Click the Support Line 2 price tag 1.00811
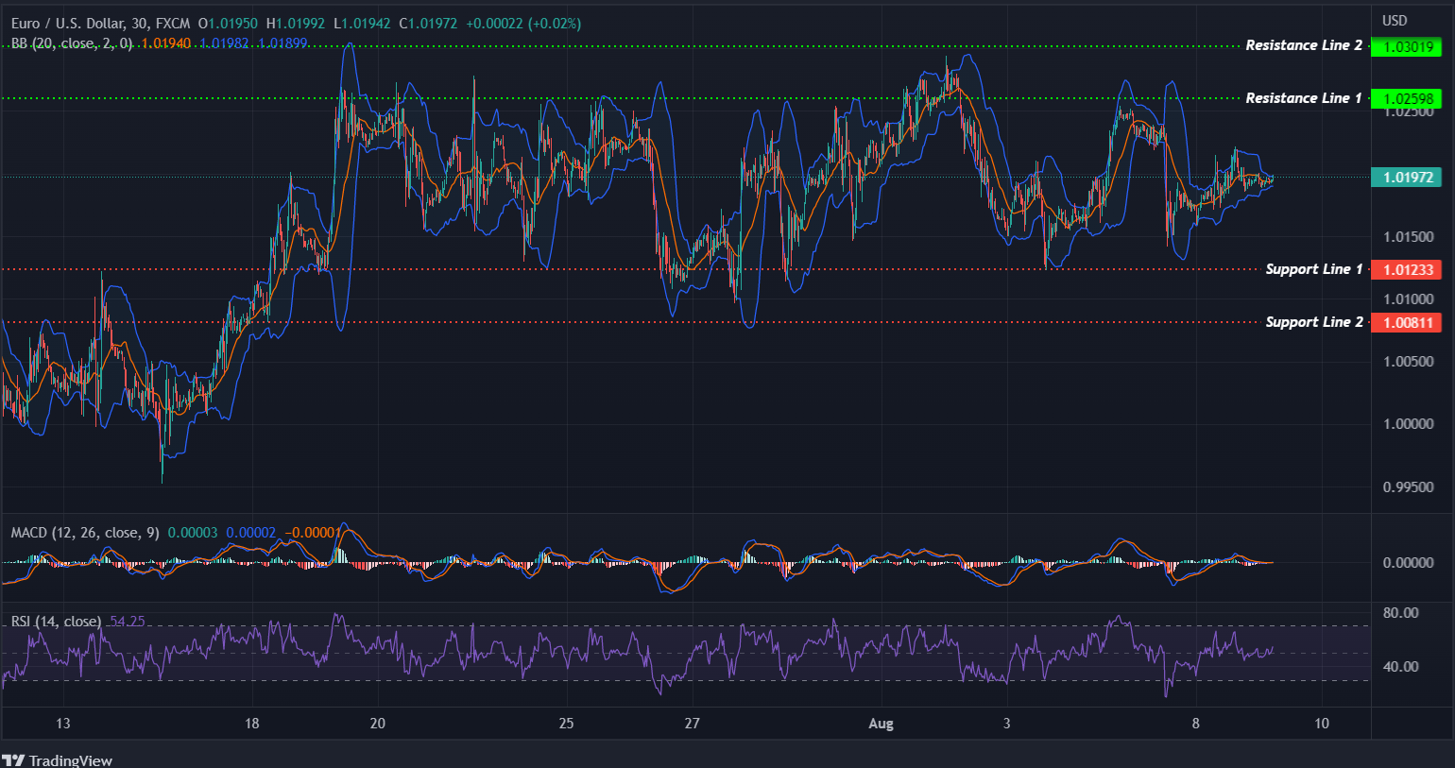1455x768 pixels. tap(1407, 322)
